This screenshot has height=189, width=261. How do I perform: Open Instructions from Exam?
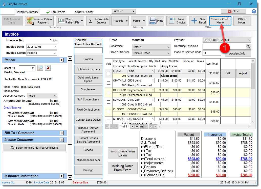click(122, 153)
